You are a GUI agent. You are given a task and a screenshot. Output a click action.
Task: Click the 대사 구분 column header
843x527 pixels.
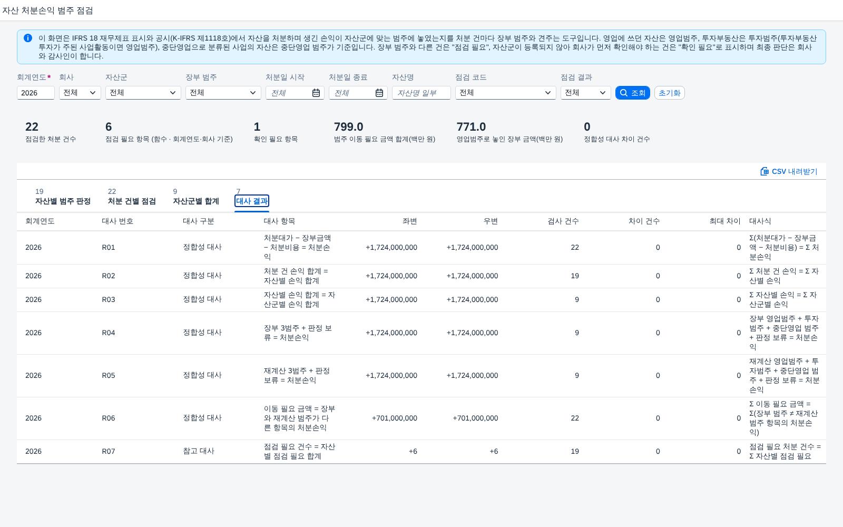(x=199, y=221)
